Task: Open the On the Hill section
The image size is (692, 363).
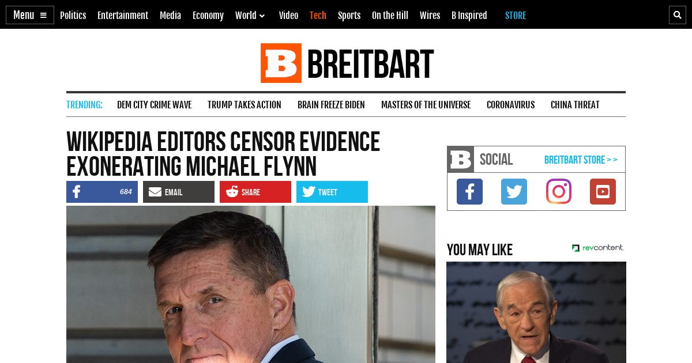Action: coord(390,16)
